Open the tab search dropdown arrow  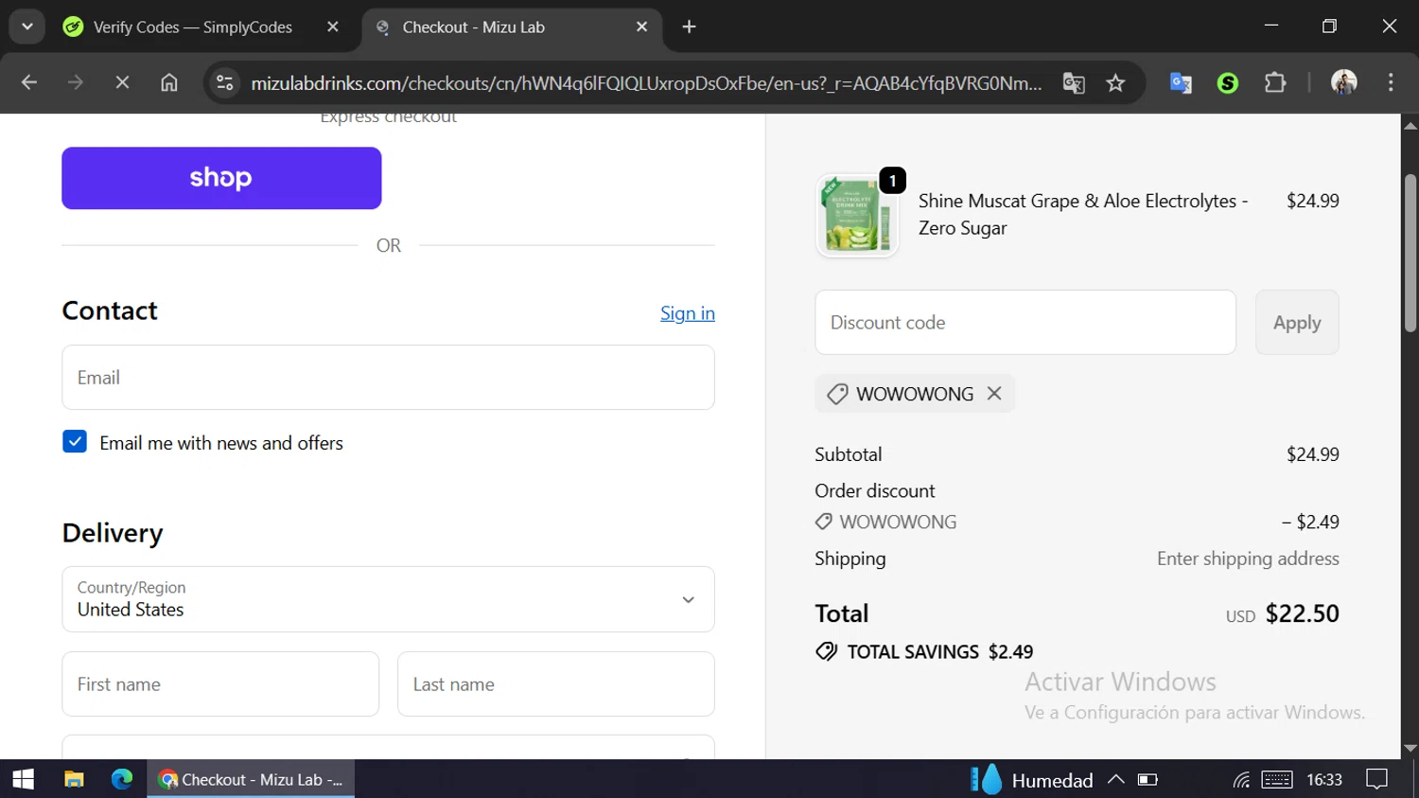pos(27,27)
